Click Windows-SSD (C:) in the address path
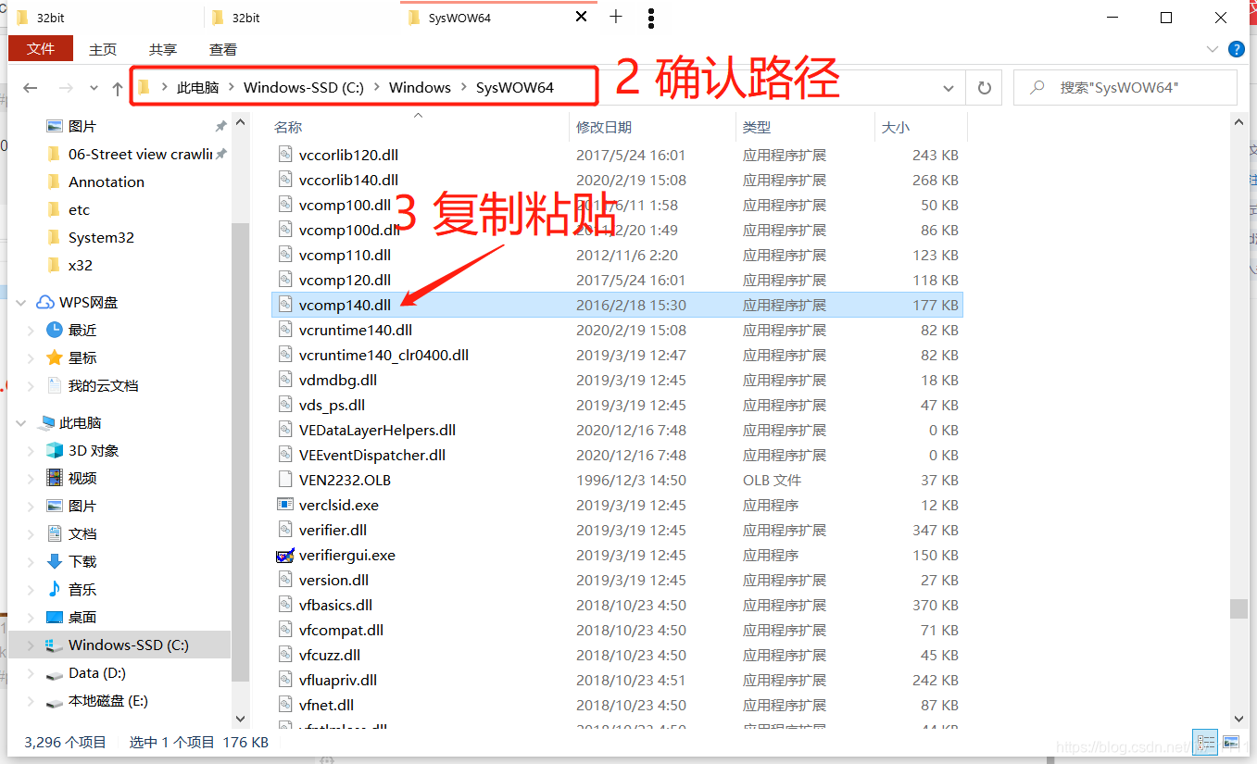1257x764 pixels. click(304, 87)
